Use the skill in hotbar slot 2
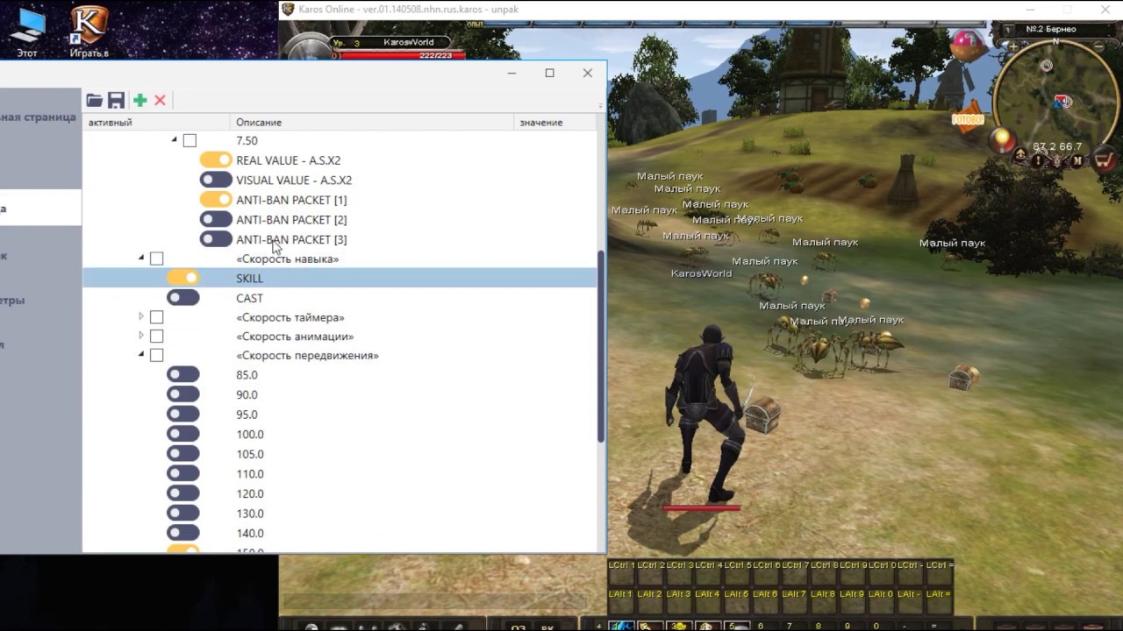Image resolution: width=1123 pixels, height=631 pixels. point(650,625)
